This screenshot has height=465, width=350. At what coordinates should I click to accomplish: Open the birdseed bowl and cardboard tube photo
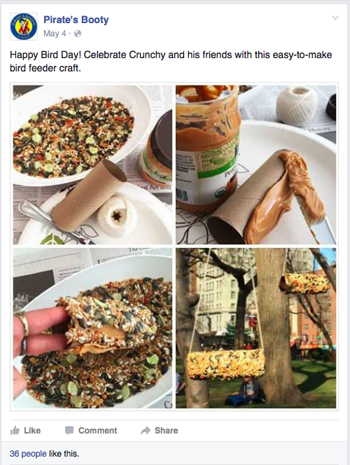(x=92, y=165)
